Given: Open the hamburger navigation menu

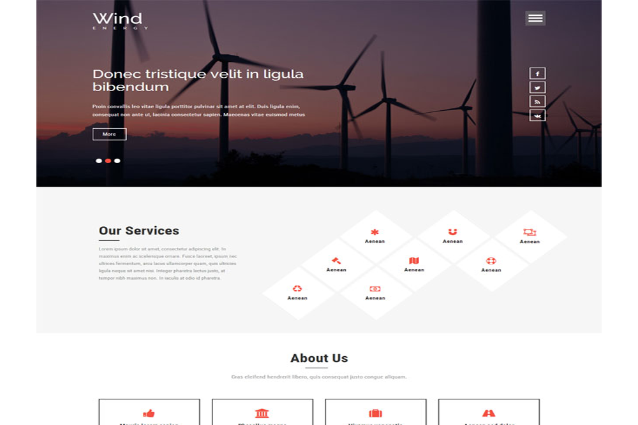Looking at the screenshot, I should coord(535,18).
